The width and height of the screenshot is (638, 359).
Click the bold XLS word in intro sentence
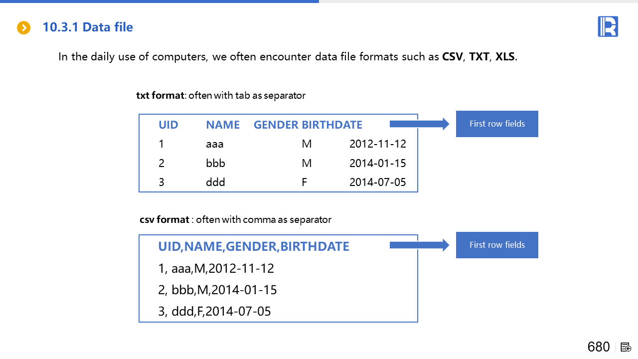[505, 56]
